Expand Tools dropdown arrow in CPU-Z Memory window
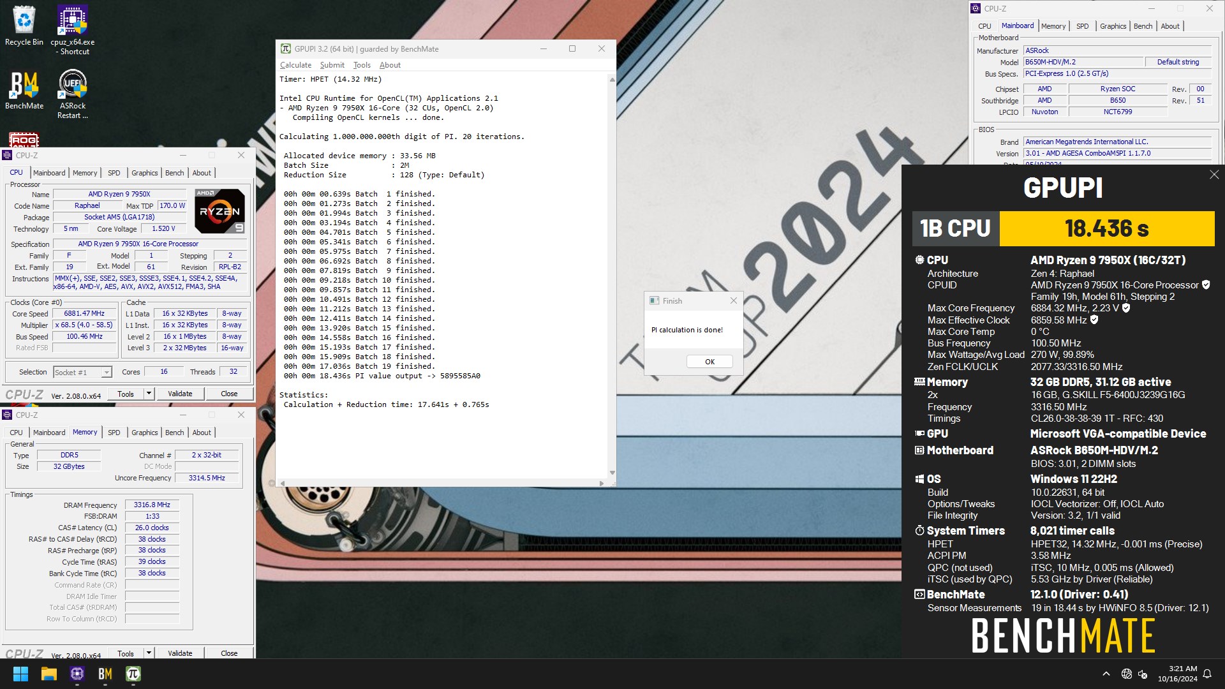 [x=149, y=653]
